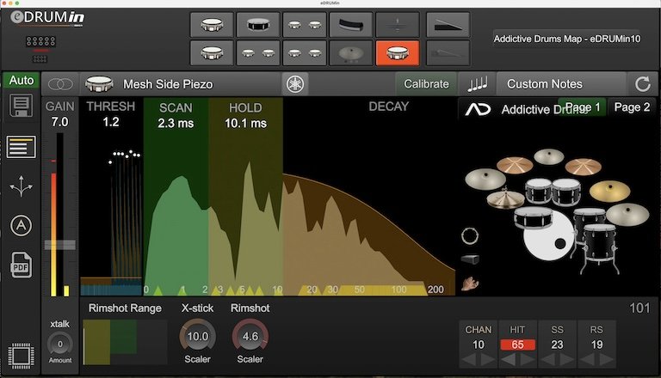Open the Addictive Drums Map preset selector
Viewport: 661px width, 378px height.
coord(566,39)
